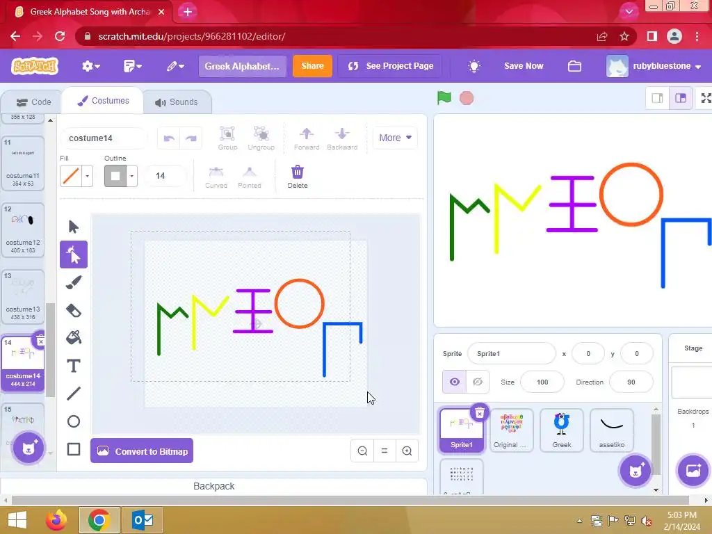Switch to the Costumes tab
712x534 pixels.
click(x=103, y=101)
